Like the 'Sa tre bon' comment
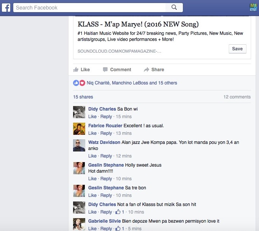The width and height of the screenshot is (259, 231). pyautogui.click(x=92, y=195)
